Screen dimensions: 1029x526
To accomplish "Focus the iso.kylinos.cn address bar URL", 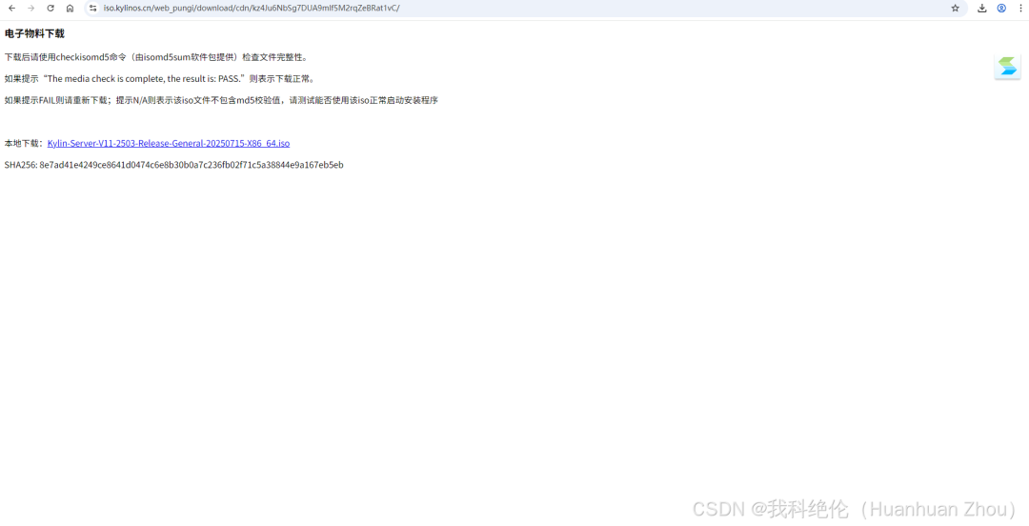I will [252, 8].
